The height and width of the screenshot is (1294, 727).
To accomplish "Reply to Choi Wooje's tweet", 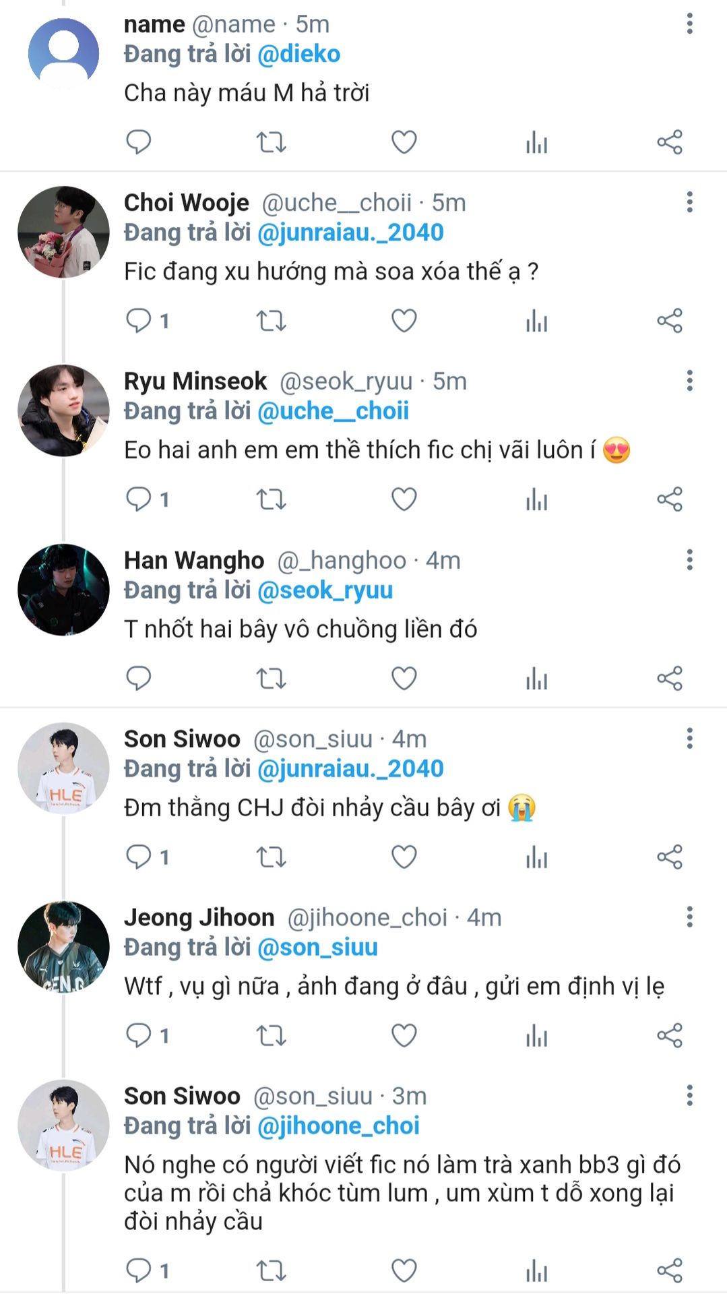I will (139, 321).
